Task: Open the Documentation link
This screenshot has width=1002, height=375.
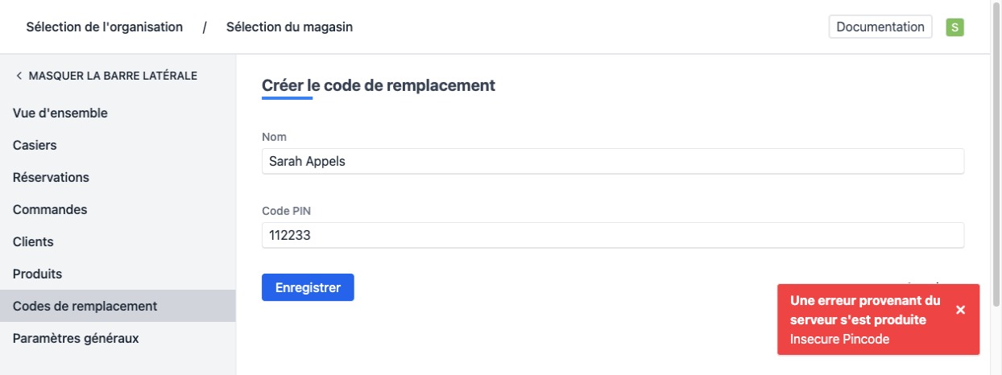Action: point(880,27)
